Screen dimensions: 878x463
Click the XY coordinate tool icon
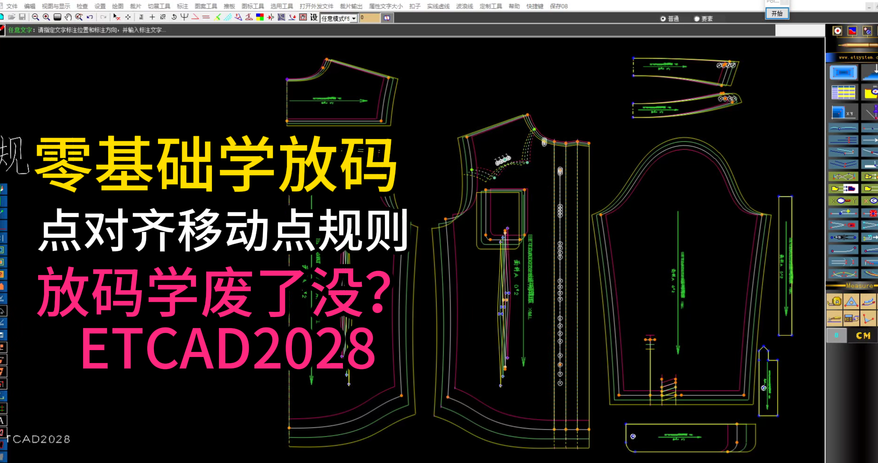843,112
